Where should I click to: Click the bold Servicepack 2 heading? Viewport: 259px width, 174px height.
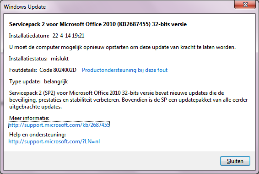point(98,24)
